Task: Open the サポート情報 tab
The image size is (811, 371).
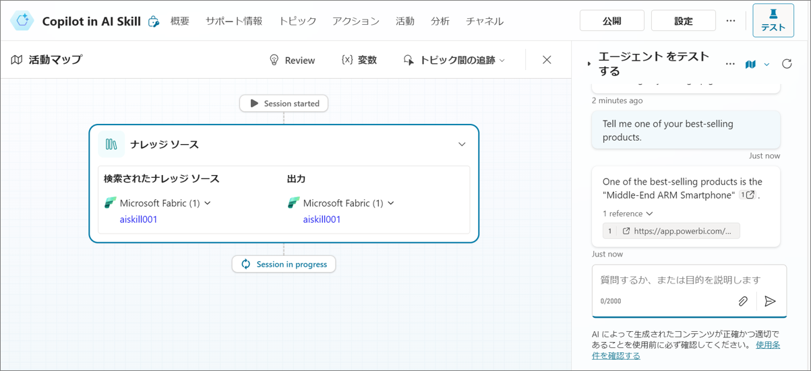Action: point(234,22)
